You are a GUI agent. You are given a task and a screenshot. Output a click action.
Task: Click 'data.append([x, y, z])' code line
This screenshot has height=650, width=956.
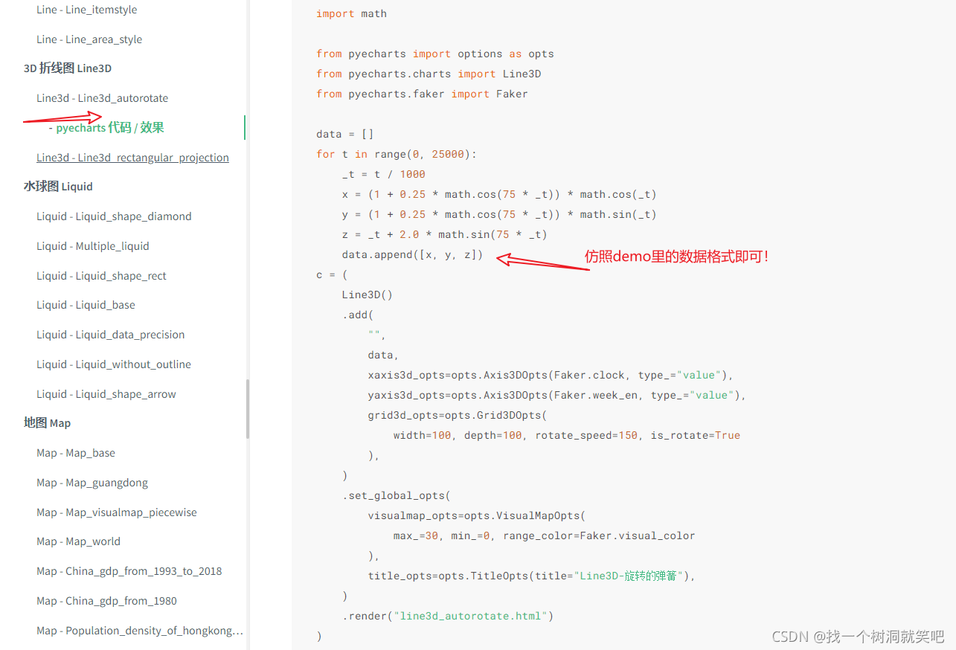click(413, 254)
